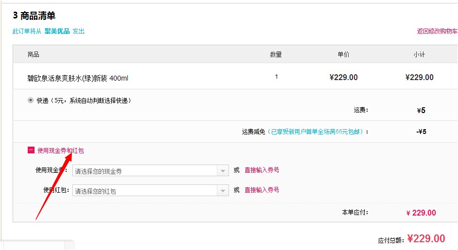Collapse the 使用现金券和红包 minus icon
The image size is (458, 250).
pos(31,150)
